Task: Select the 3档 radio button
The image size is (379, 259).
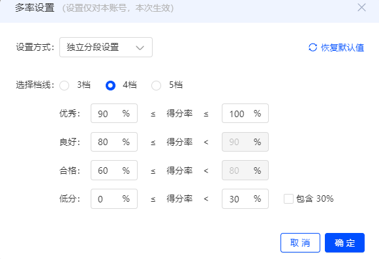Action: [x=65, y=85]
